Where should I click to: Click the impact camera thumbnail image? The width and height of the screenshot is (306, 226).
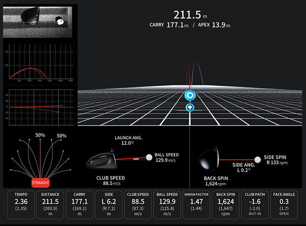[38, 22]
